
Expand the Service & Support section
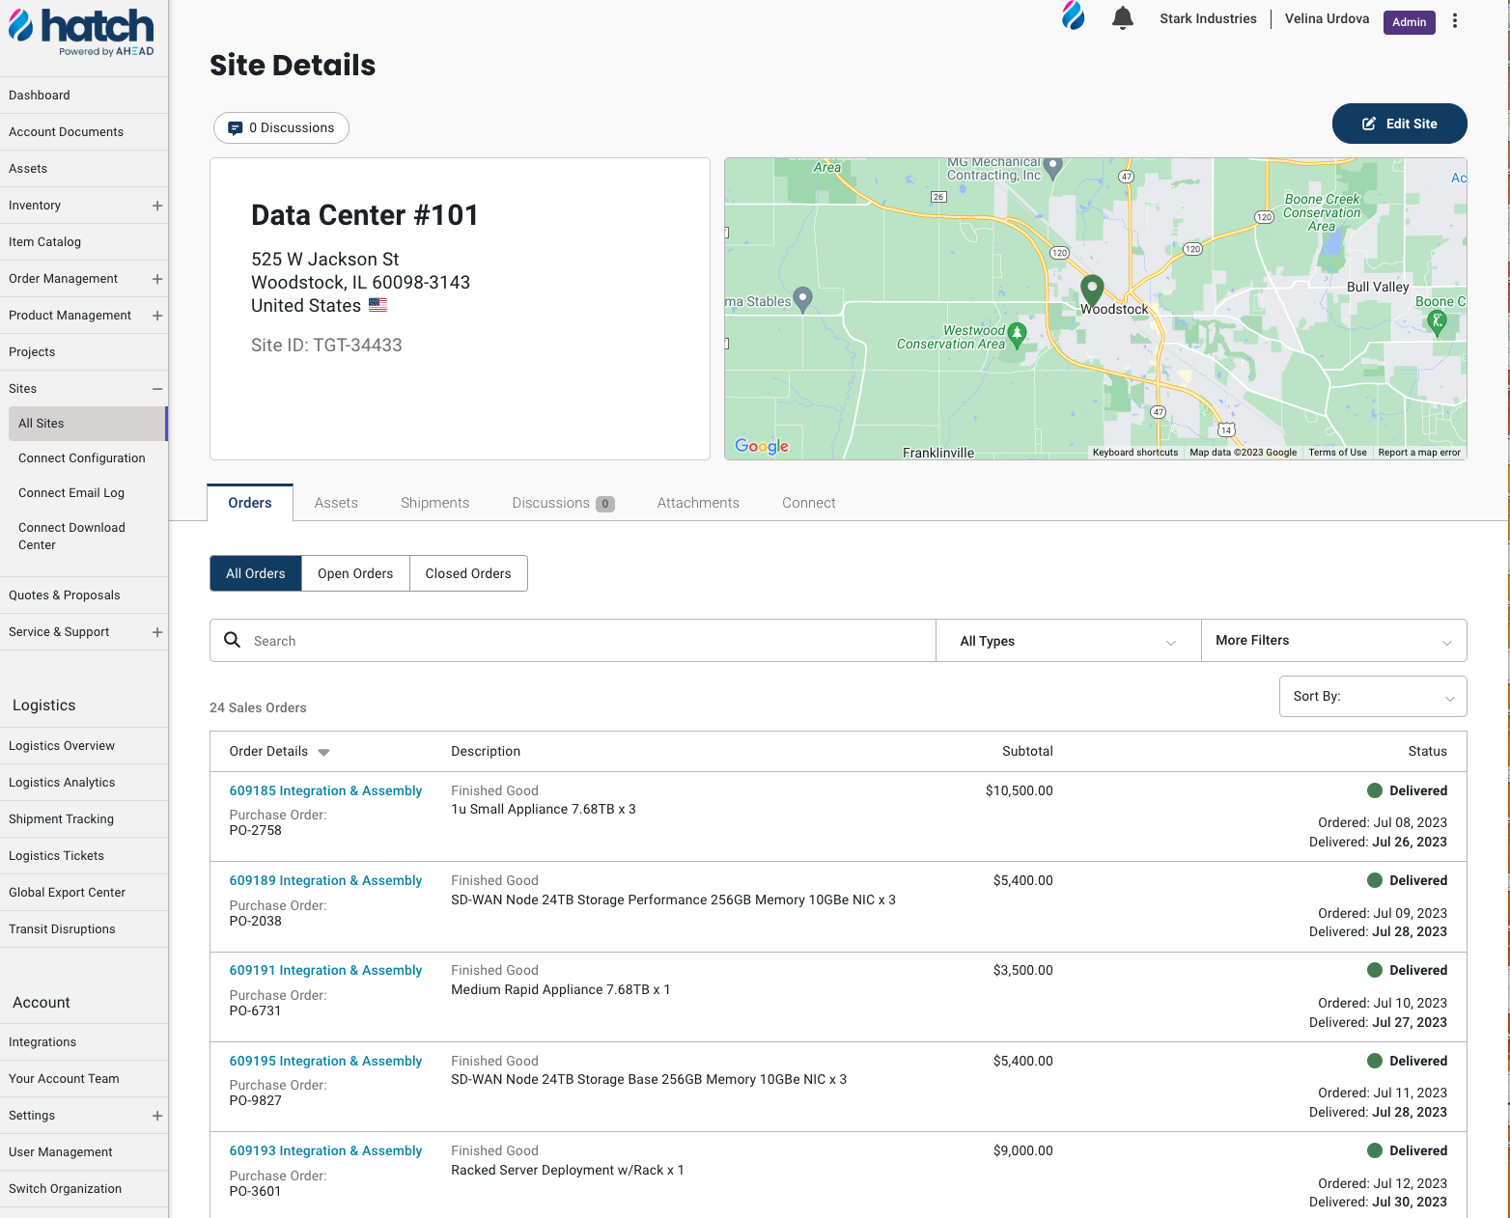157,632
